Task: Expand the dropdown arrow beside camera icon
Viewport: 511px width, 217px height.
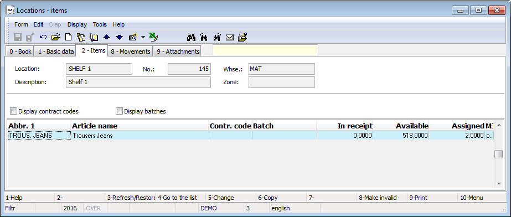Action: tap(143, 37)
